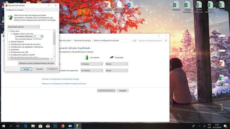Open address bar history dropdown arrow
This screenshot has height=129, width=230.
pyautogui.click(x=133, y=40)
